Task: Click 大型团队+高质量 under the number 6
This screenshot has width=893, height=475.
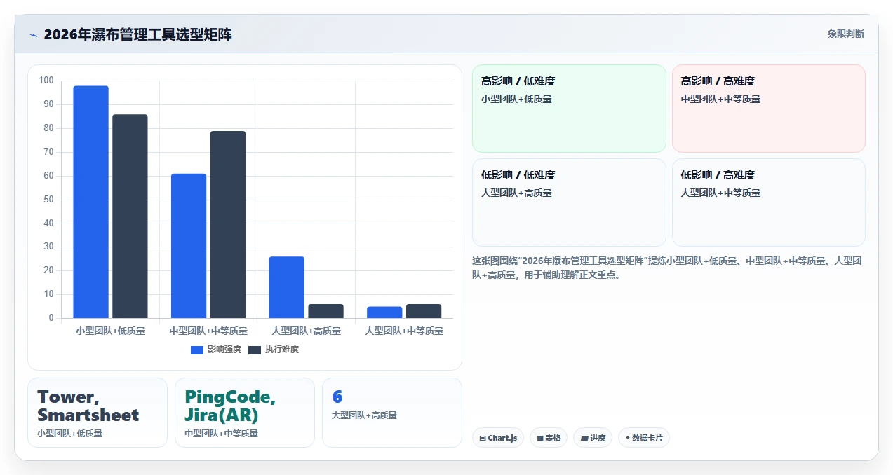Action: [x=364, y=415]
